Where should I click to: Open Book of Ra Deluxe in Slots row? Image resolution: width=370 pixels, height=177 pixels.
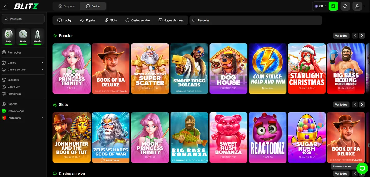pyautogui.click(x=346, y=137)
